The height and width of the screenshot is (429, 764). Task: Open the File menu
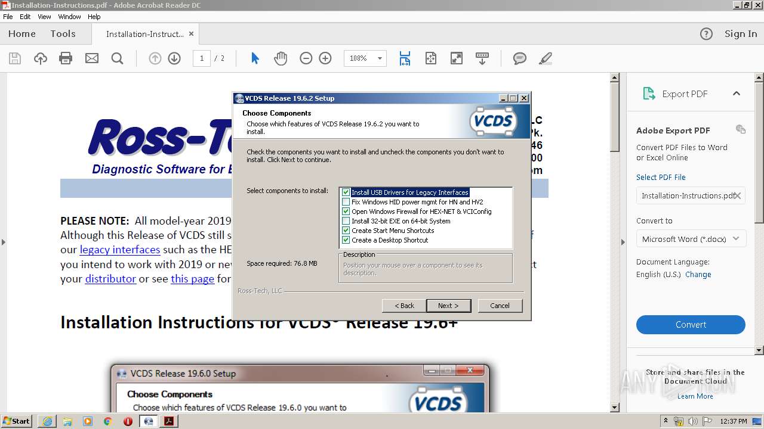8,17
